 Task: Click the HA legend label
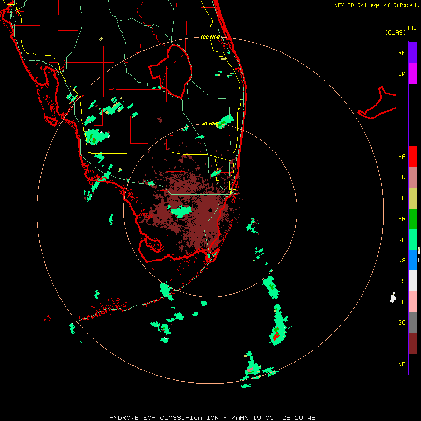(401, 157)
